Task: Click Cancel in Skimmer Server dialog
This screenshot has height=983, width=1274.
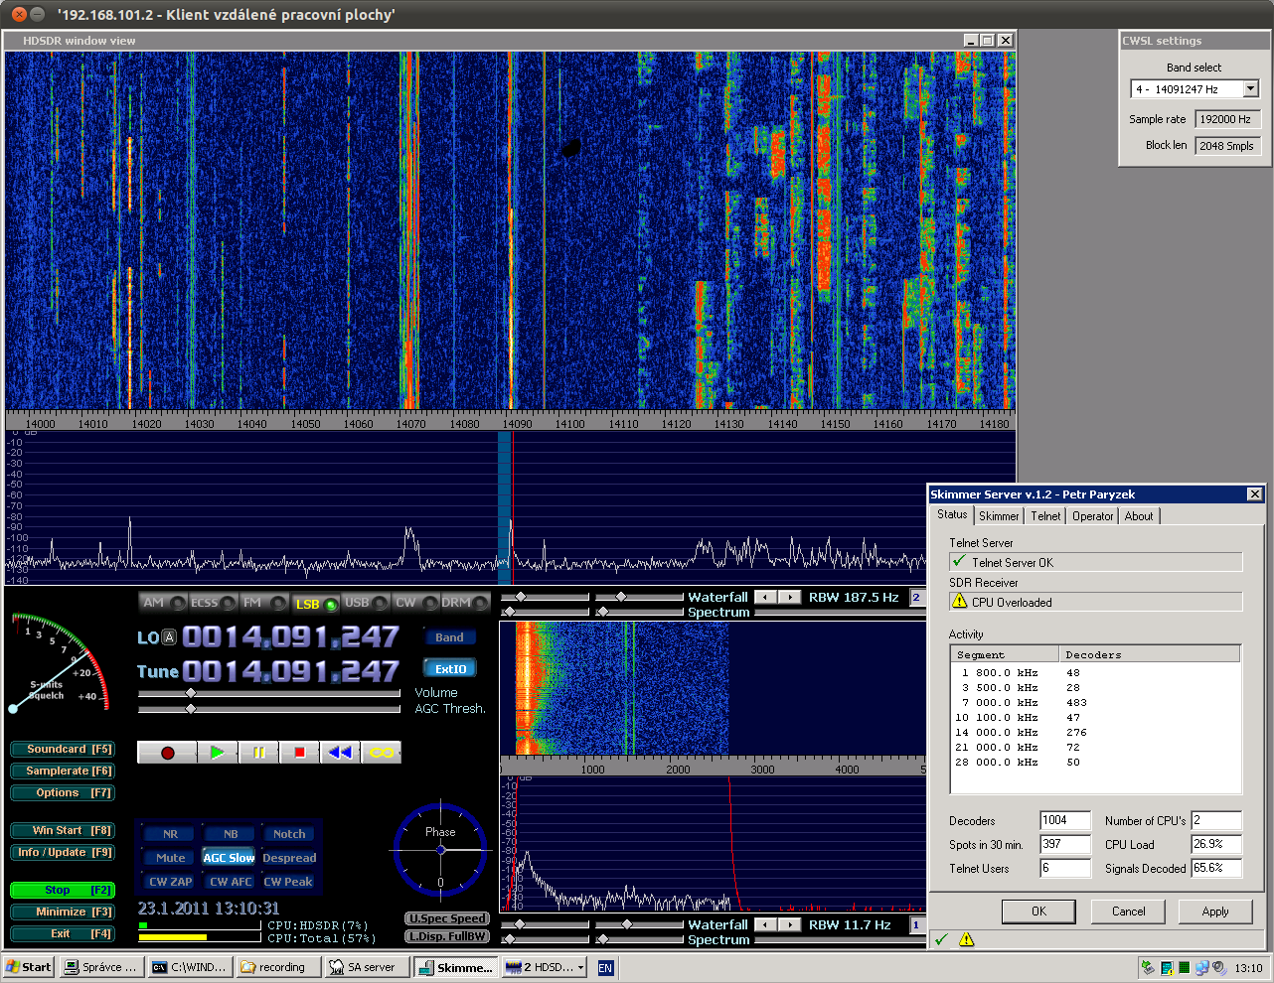Action: (x=1128, y=912)
